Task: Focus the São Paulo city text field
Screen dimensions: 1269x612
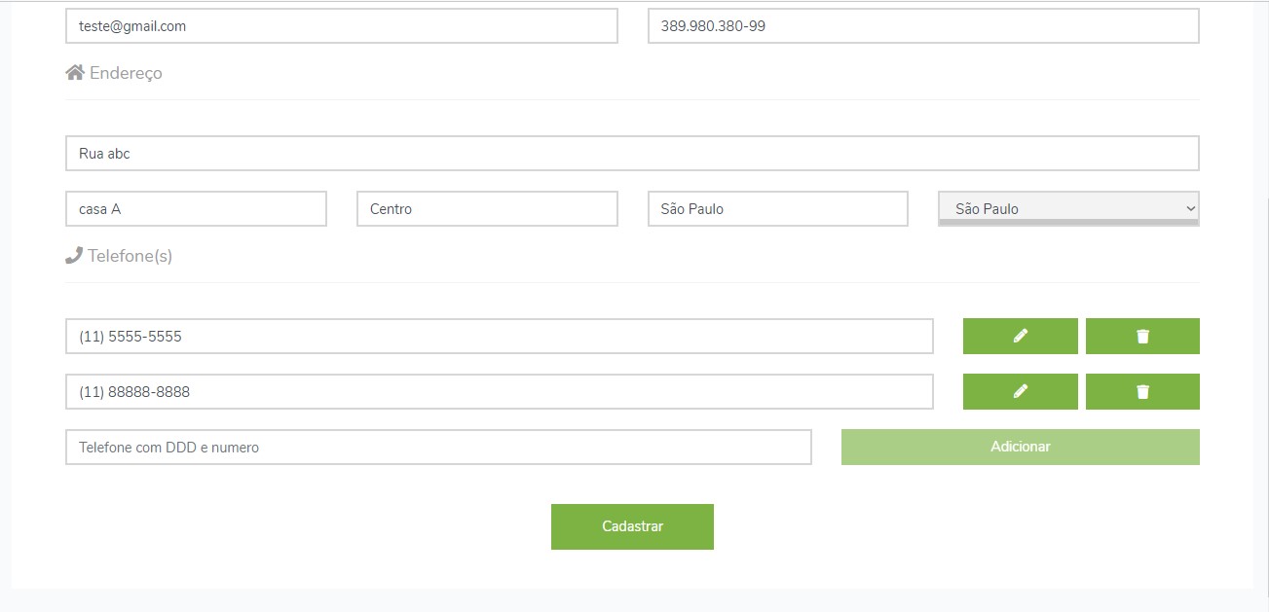Action: 777,209
